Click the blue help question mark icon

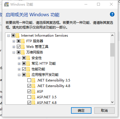point(112,14)
